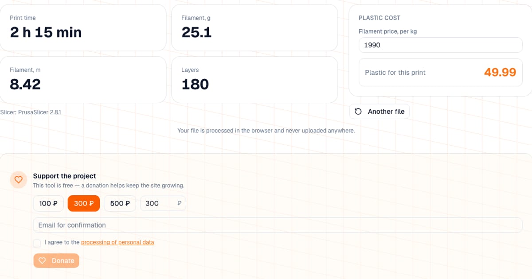Image resolution: width=532 pixels, height=279 pixels.
Task: Choose the 300 ₽ donation amount
Action: coord(84,203)
